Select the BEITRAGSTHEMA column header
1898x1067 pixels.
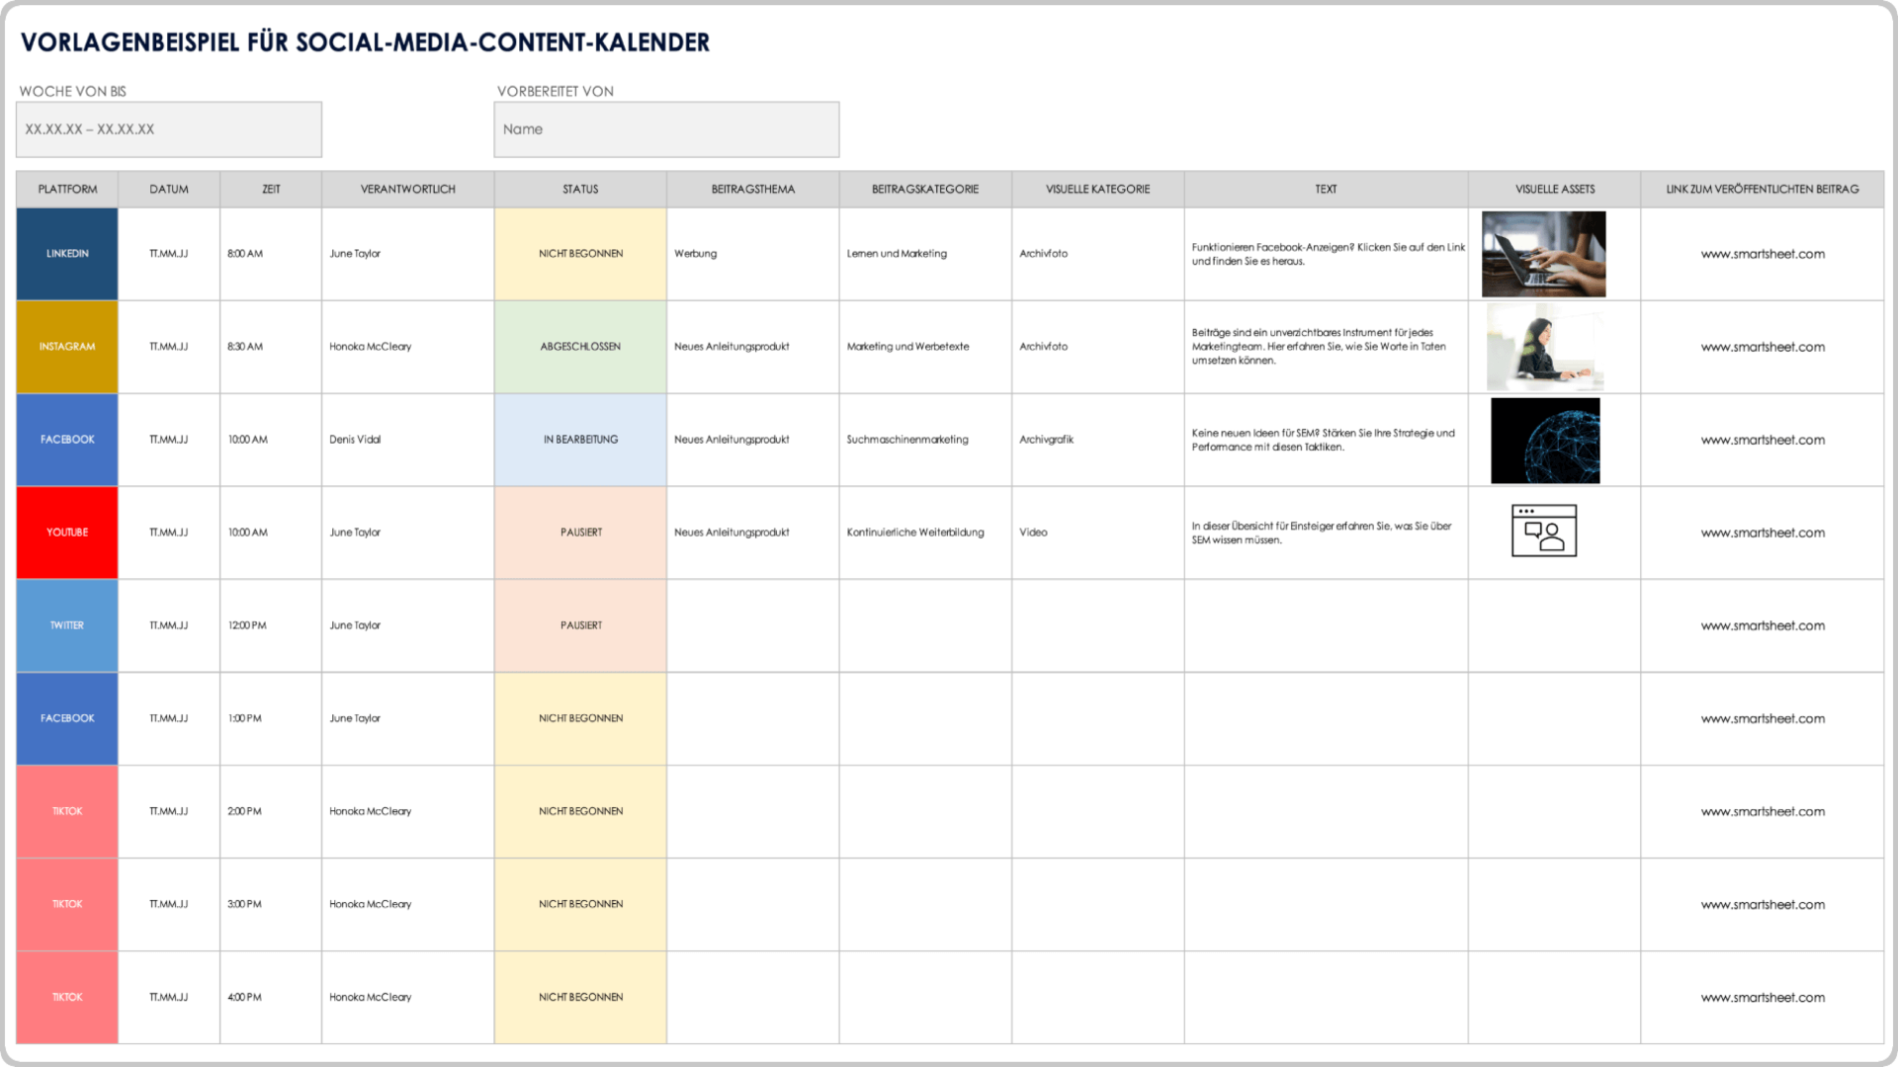[753, 189]
